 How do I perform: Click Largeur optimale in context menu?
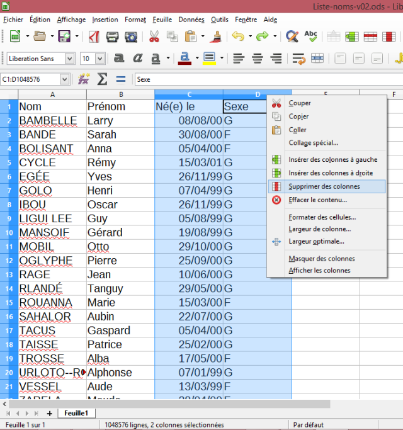click(x=316, y=241)
